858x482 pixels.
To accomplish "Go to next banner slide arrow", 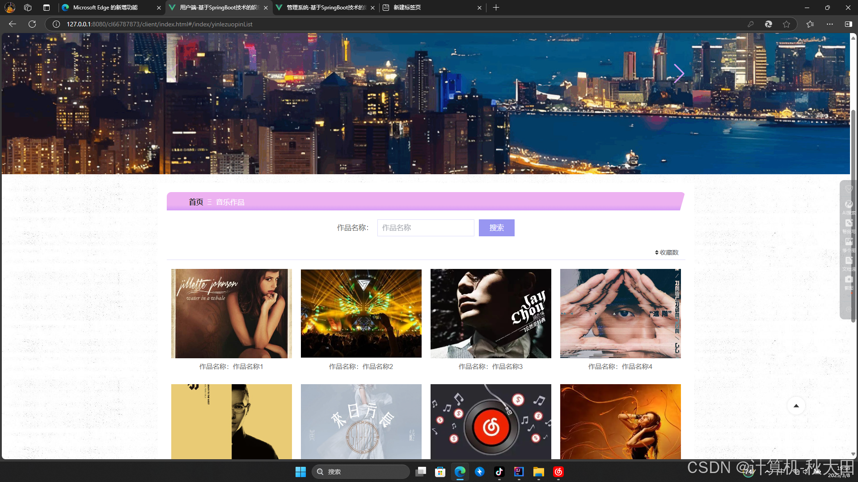I will click(x=679, y=73).
